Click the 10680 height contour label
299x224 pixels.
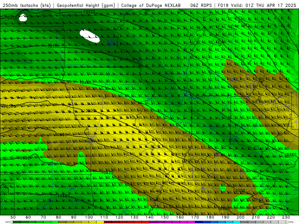(x=64, y=196)
